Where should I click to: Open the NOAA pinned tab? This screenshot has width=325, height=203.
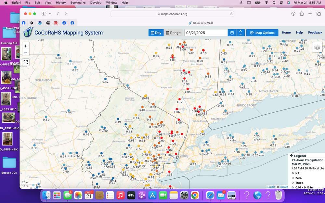tap(40, 23)
